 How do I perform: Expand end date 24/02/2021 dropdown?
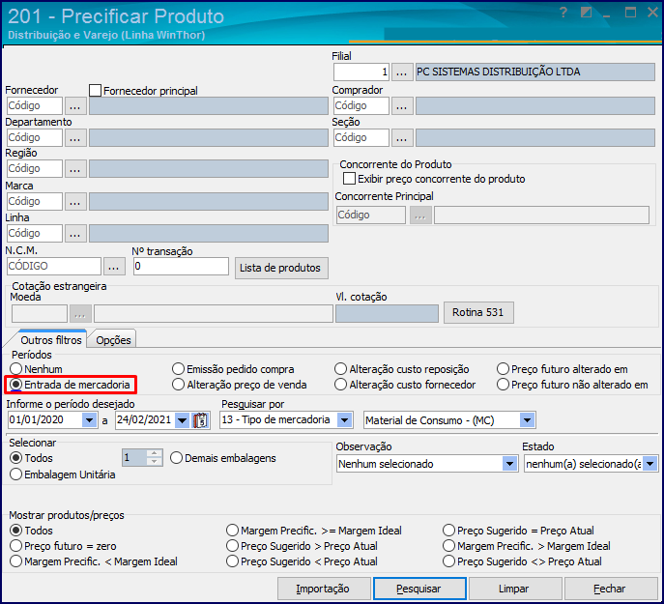[x=182, y=420]
